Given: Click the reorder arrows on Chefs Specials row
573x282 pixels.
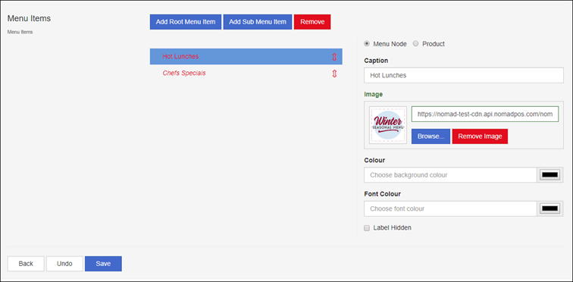Looking at the screenshot, I should 334,74.
